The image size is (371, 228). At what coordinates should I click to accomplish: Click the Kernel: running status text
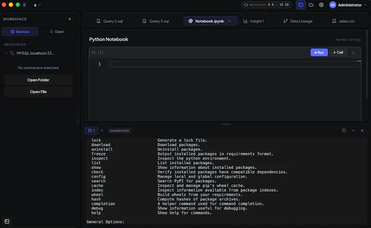tap(348, 39)
